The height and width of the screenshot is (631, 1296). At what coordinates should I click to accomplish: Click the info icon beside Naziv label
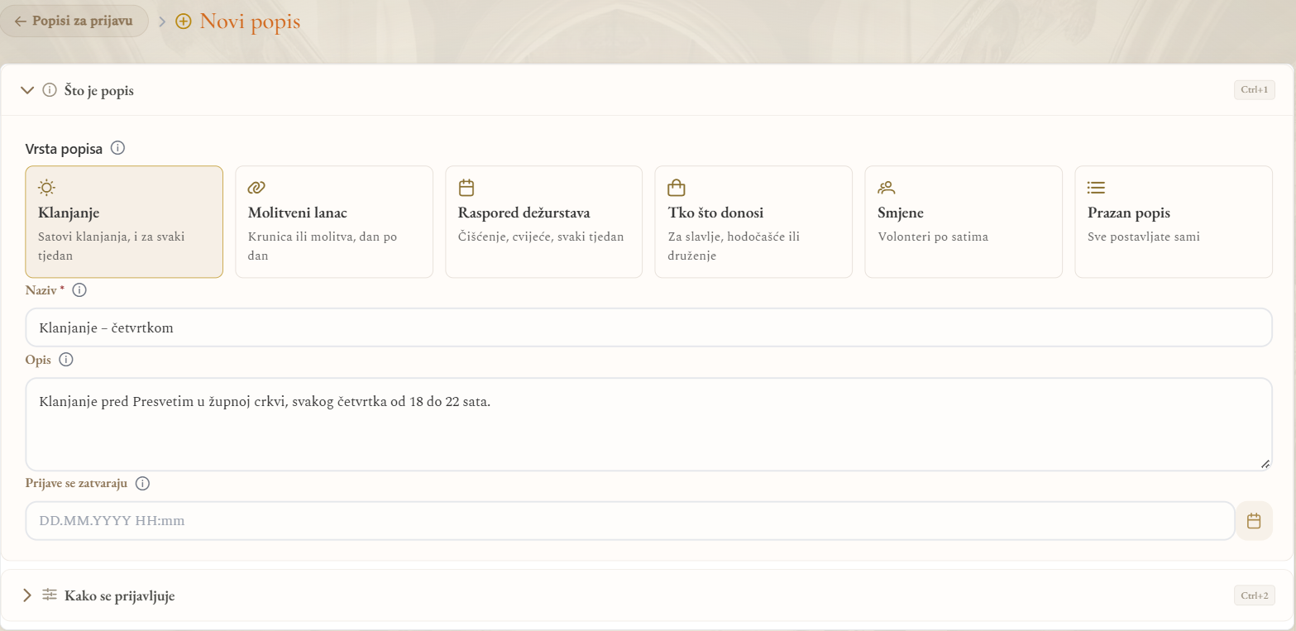tap(79, 290)
